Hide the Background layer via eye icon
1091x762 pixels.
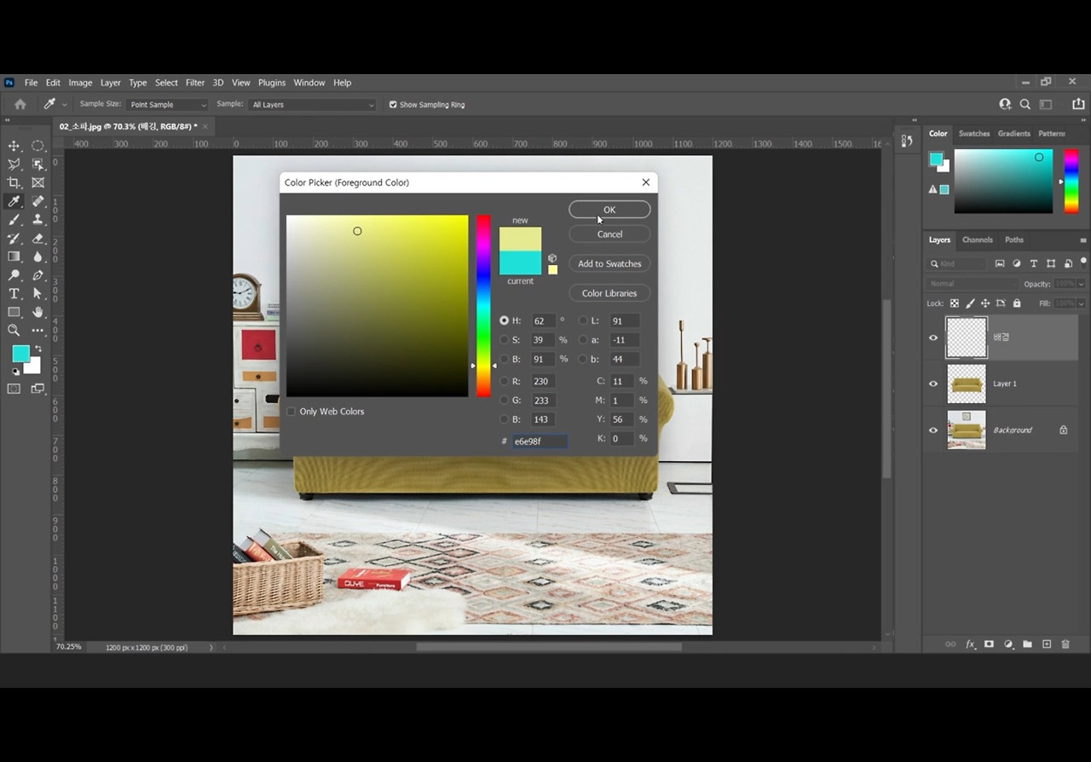(x=933, y=430)
